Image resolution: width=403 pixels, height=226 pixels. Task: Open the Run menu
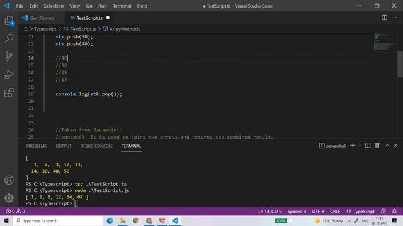102,6
